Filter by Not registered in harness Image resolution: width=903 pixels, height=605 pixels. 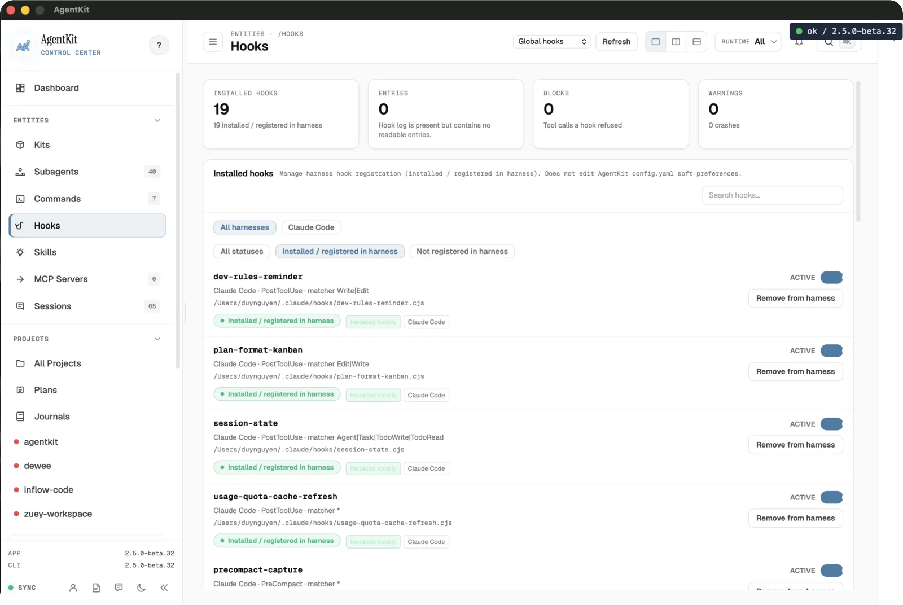[x=462, y=252]
